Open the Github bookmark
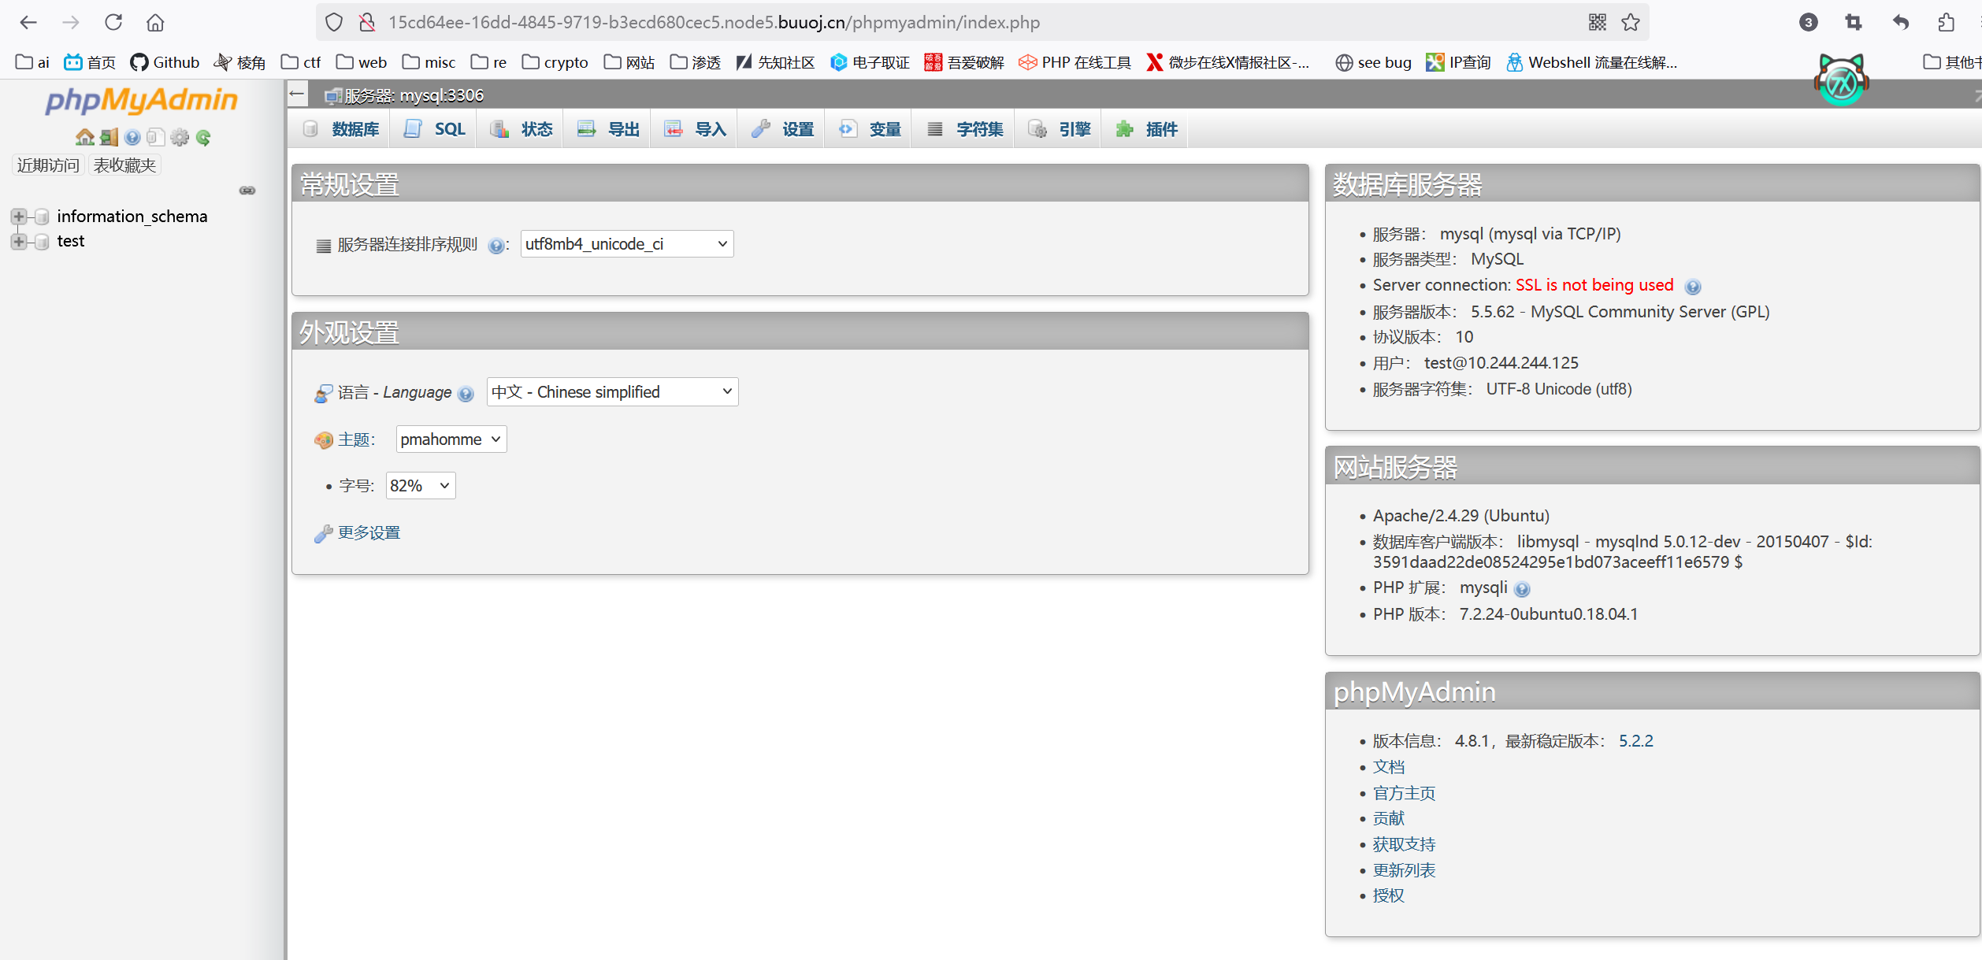Screen dimensions: 1982x960 click(x=165, y=62)
